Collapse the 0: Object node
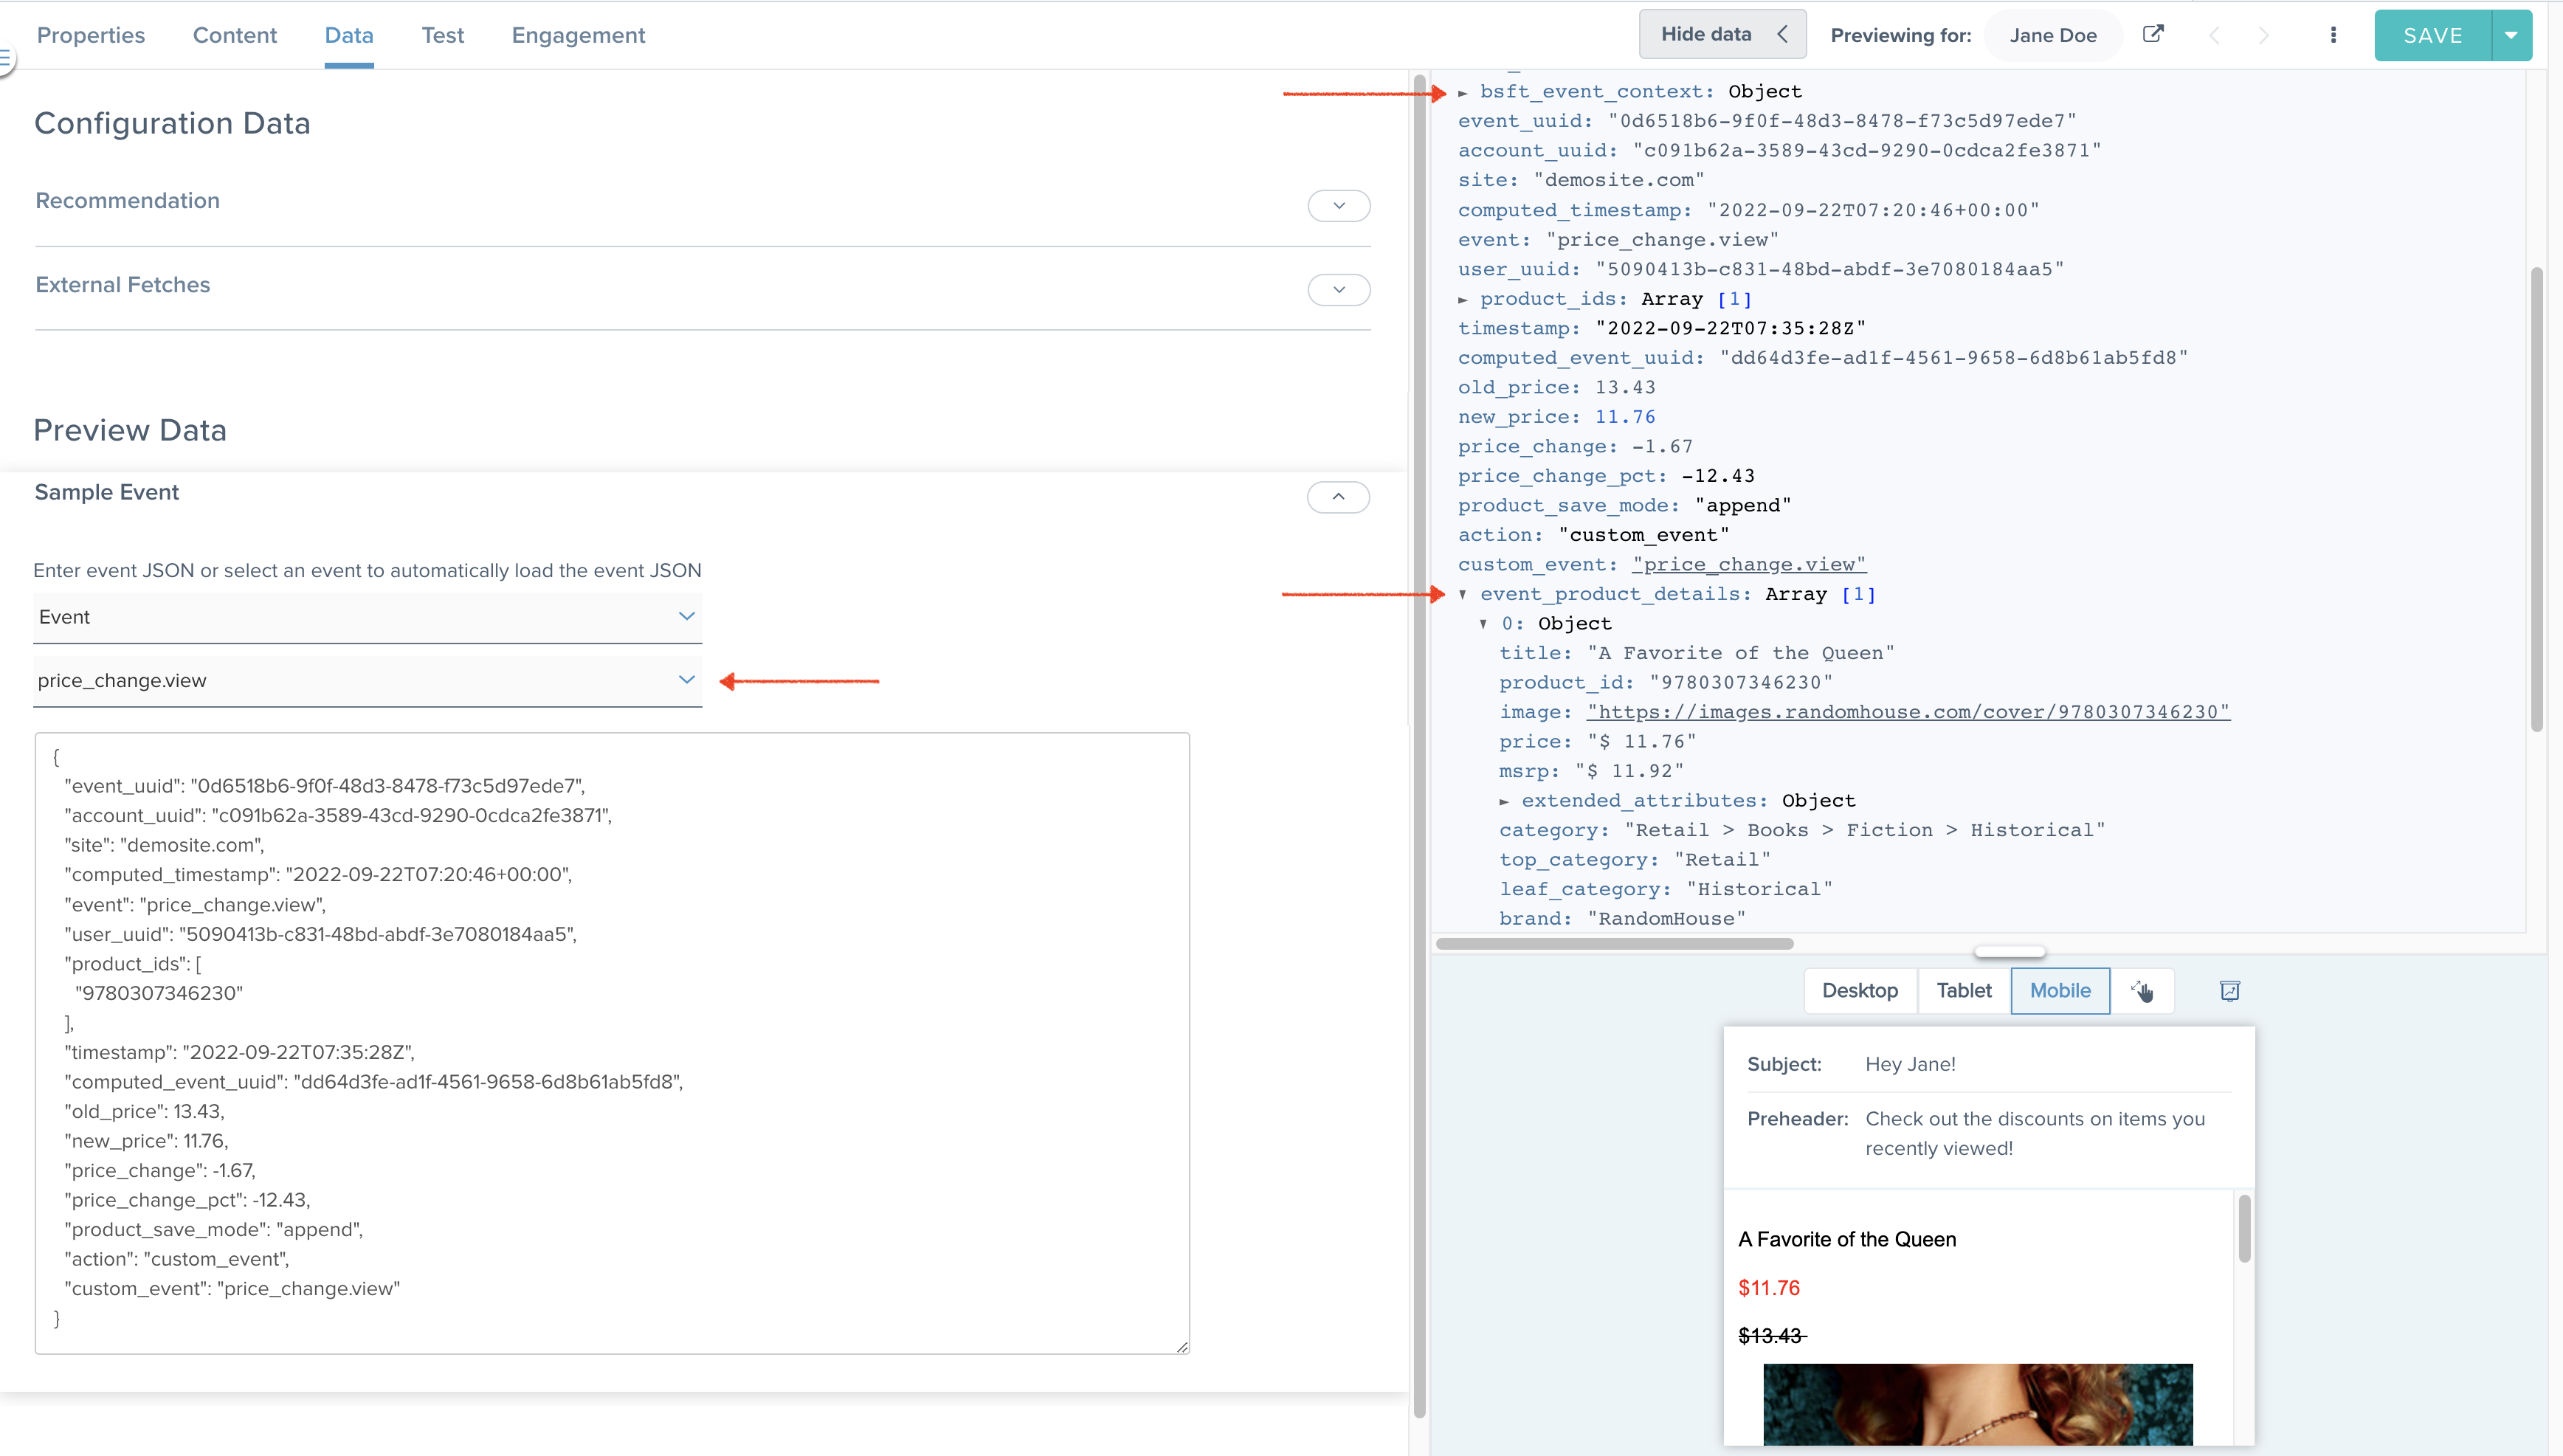 click(x=1484, y=623)
